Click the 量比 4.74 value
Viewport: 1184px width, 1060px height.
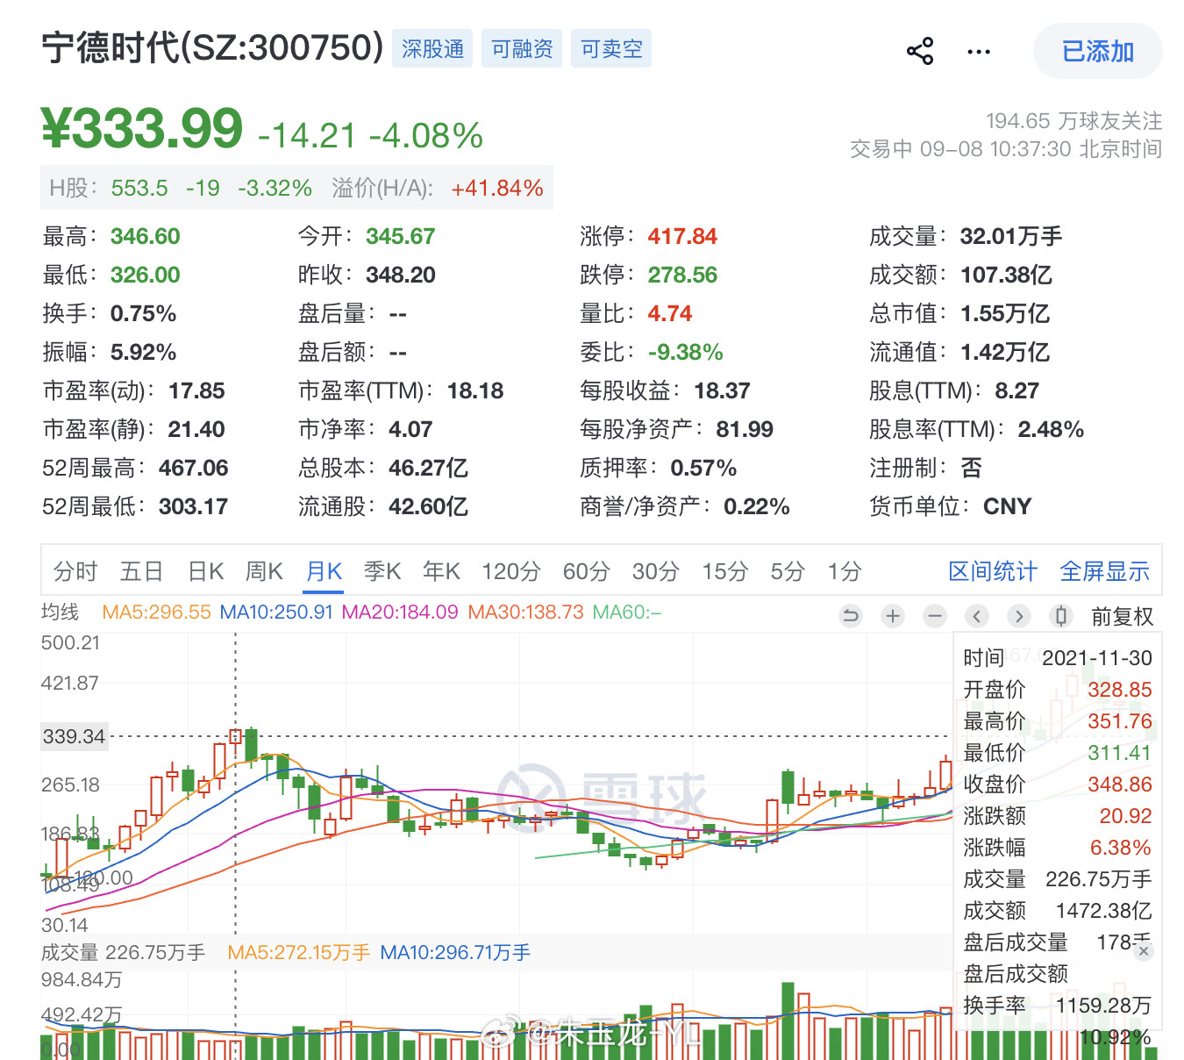coord(670,313)
